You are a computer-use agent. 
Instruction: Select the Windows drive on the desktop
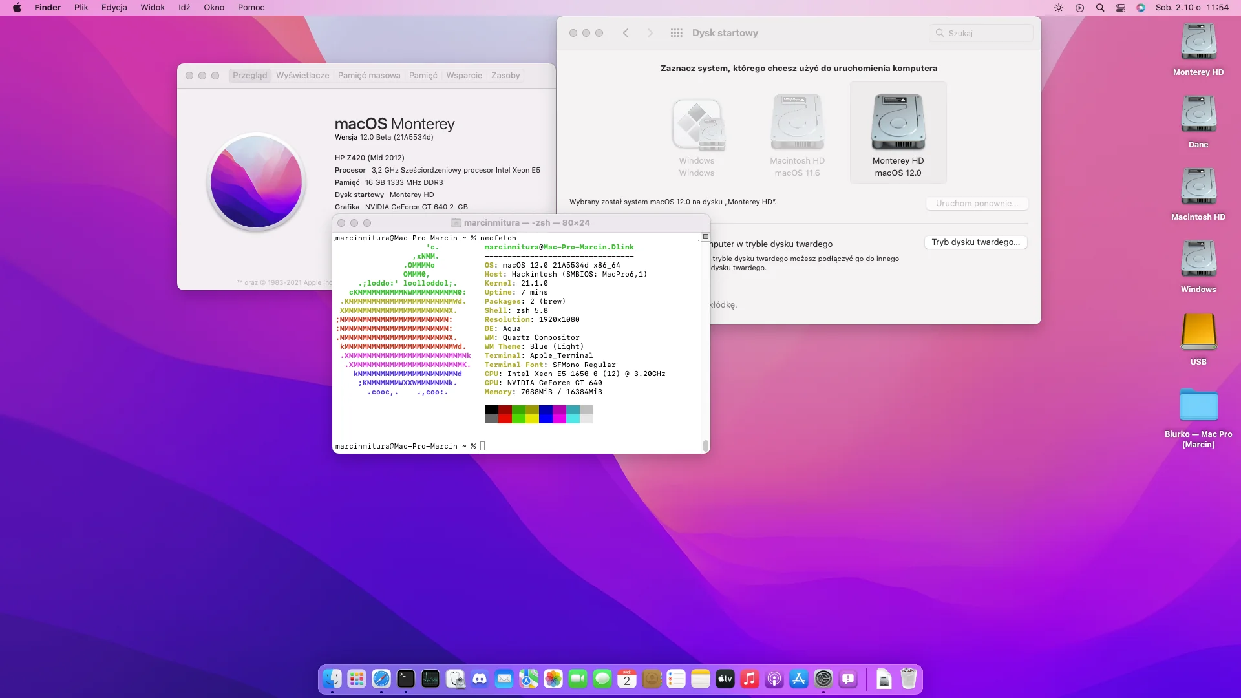click(x=1198, y=260)
